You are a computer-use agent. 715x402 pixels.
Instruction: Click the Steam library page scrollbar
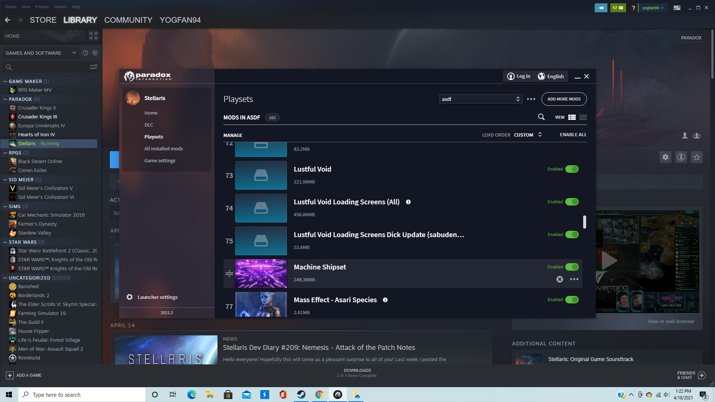[x=712, y=54]
